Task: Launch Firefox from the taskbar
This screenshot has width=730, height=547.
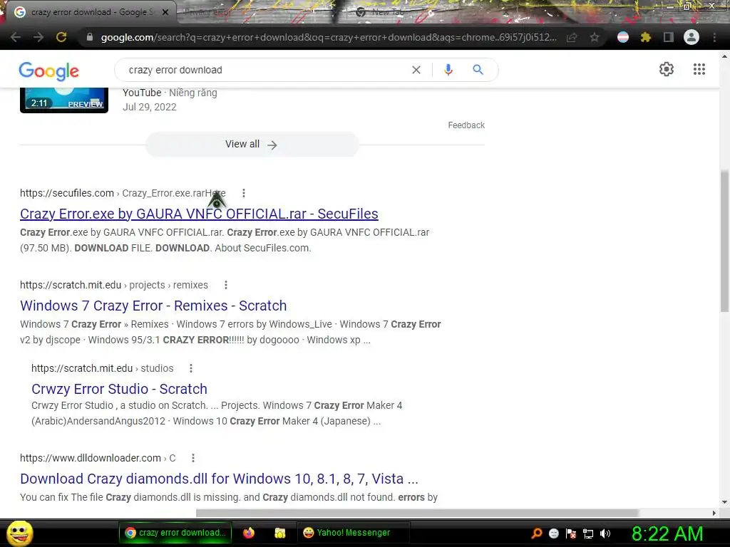Action: pyautogui.click(x=249, y=533)
